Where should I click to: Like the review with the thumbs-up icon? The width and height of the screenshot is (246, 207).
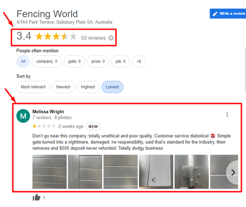(x=36, y=197)
